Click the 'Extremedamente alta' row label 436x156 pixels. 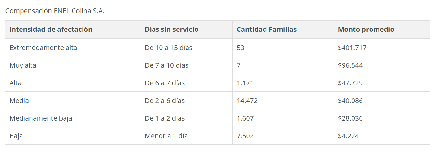click(x=43, y=48)
